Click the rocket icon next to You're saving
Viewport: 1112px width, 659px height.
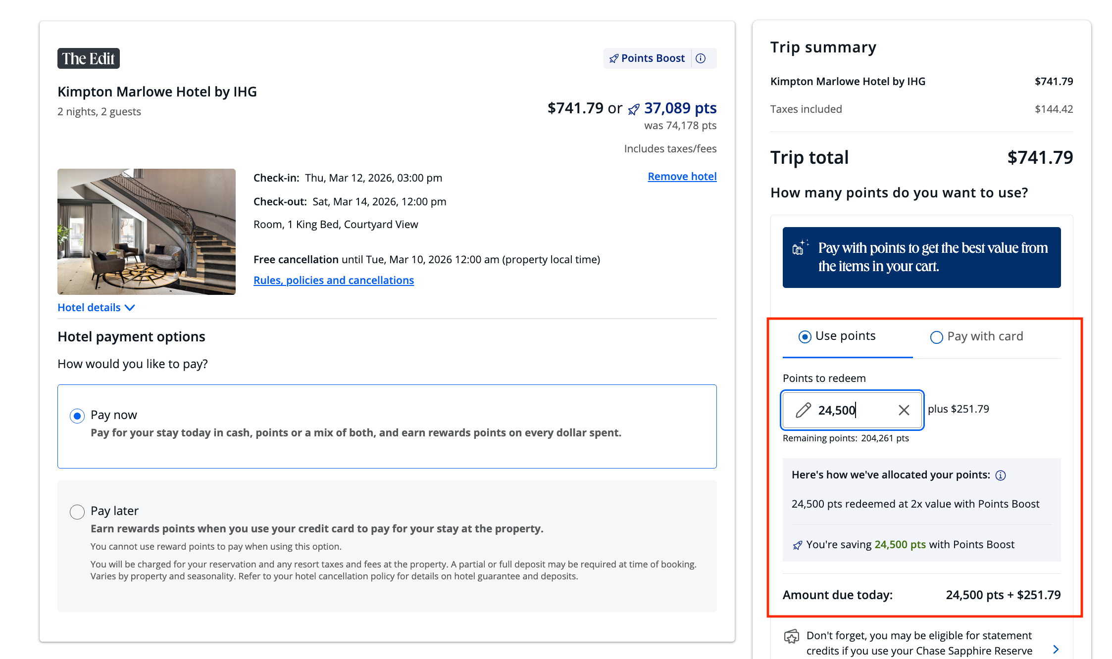pos(797,545)
